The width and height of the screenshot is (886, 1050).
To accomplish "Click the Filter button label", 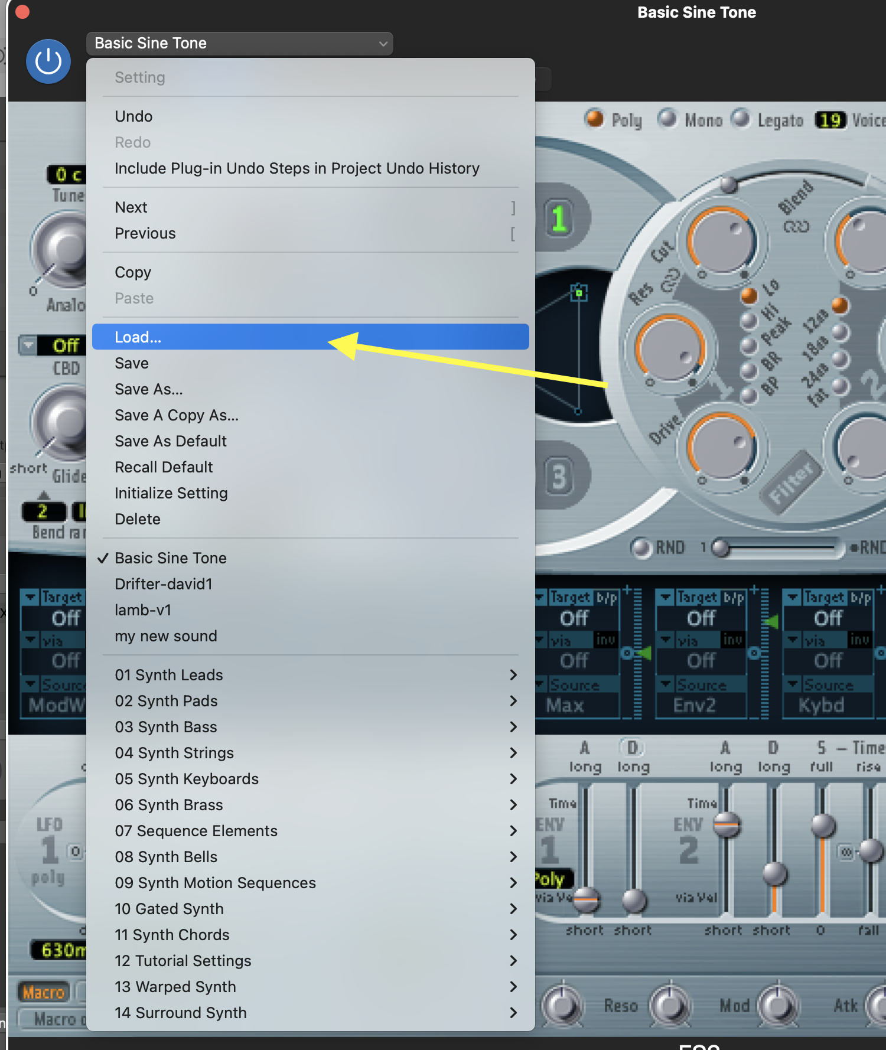I will [793, 480].
